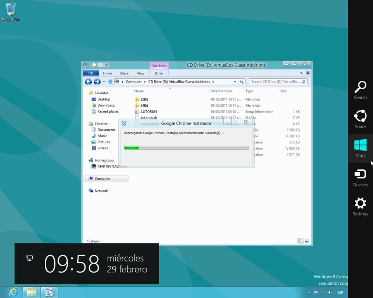Image resolution: width=373 pixels, height=298 pixels.
Task: Select the Disk Tools contextual tab
Action: coord(159,66)
